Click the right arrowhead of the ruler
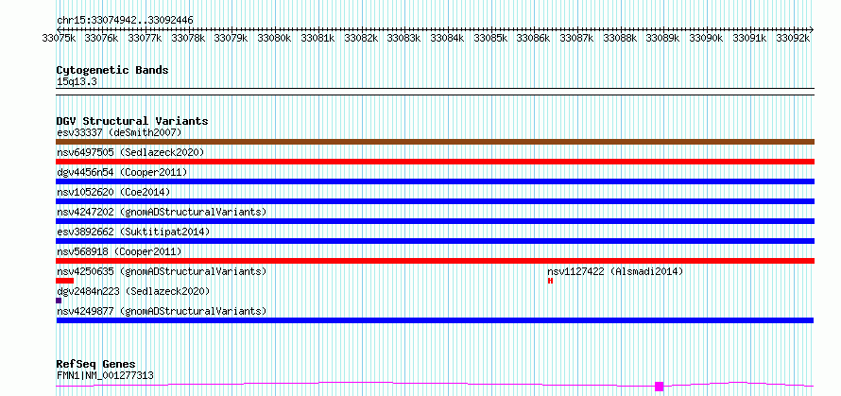 pyautogui.click(x=812, y=29)
